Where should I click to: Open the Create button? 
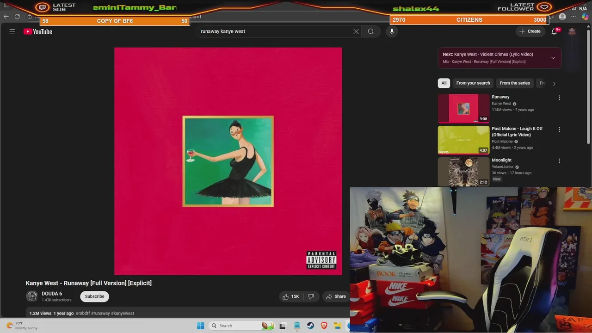coord(530,31)
